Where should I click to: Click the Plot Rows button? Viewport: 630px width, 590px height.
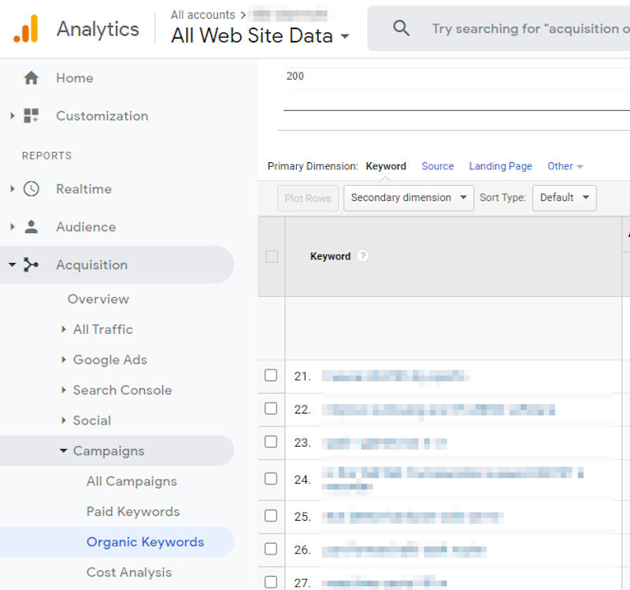click(307, 198)
